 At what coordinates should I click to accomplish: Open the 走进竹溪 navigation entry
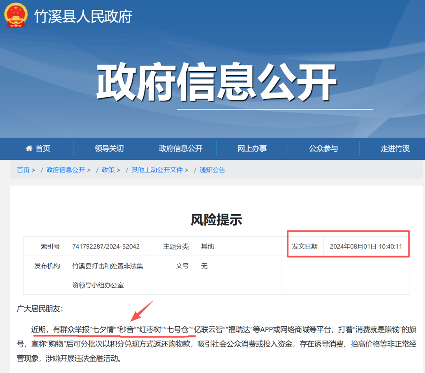395,148
